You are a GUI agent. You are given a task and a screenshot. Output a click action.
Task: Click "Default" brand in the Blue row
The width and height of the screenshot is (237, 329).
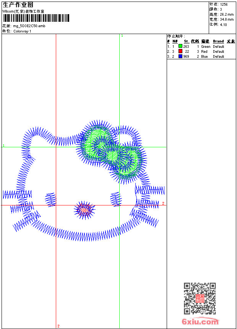pyautogui.click(x=219, y=57)
